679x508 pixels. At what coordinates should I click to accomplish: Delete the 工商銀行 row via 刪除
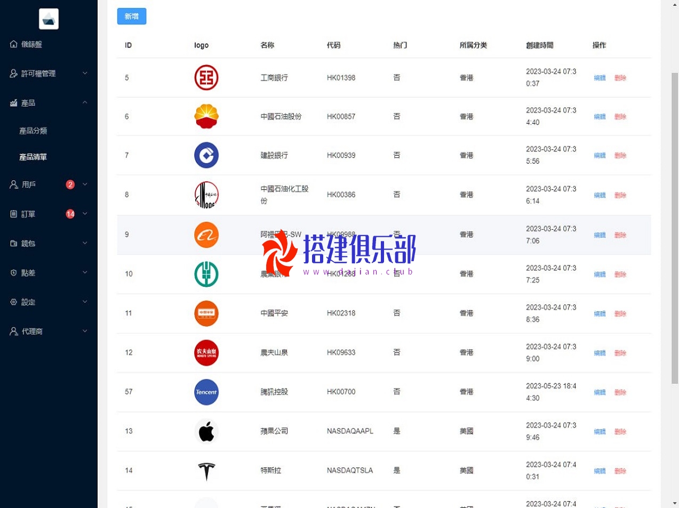point(620,78)
